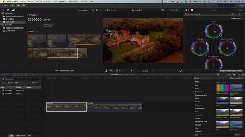Click the keyword editor key button
Screen dimensions: 245x137
[x=18, y=5]
